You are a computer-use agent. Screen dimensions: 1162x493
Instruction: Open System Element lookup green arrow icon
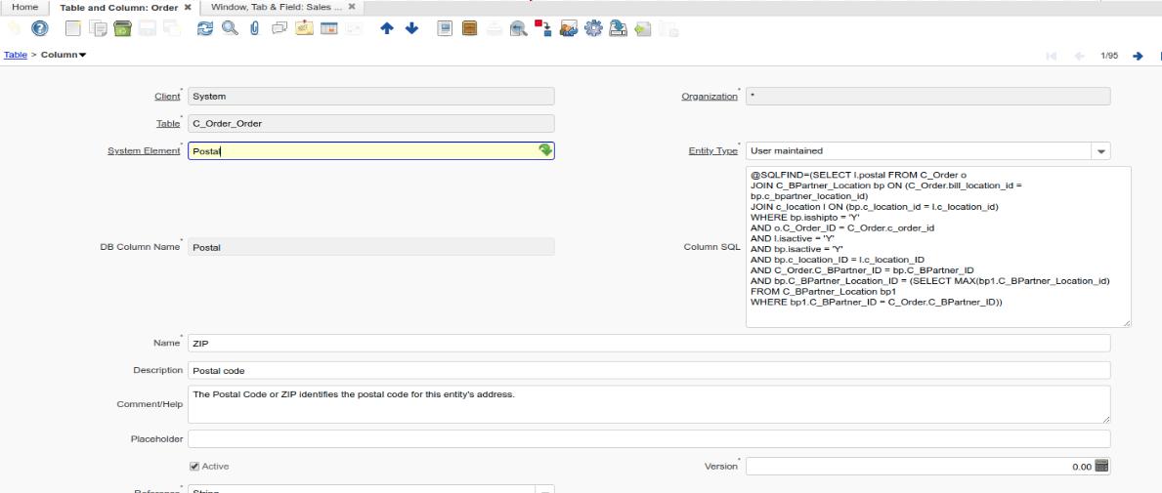(545, 150)
